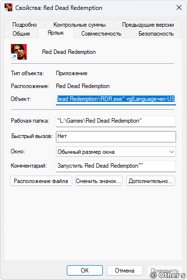187x280 pixels.
Task: Click the Тип объекта label
Action: coord(27,73)
